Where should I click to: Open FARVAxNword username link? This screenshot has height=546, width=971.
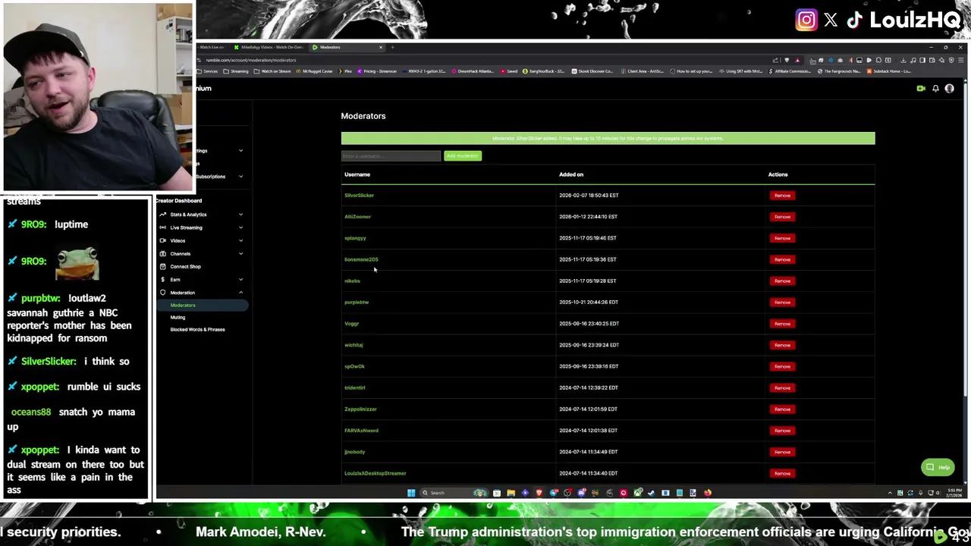point(361,431)
